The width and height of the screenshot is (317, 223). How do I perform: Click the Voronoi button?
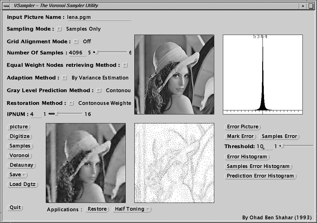tap(20, 156)
